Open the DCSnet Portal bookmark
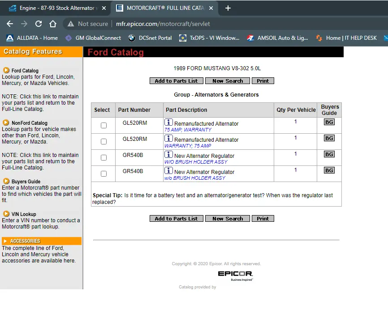Viewport: 388px width, 309px height. click(x=150, y=38)
